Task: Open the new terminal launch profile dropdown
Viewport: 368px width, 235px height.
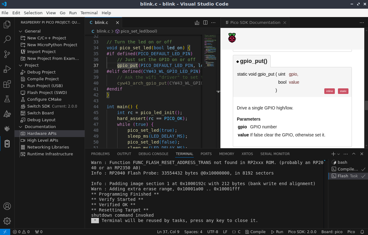Action: pos(339,154)
